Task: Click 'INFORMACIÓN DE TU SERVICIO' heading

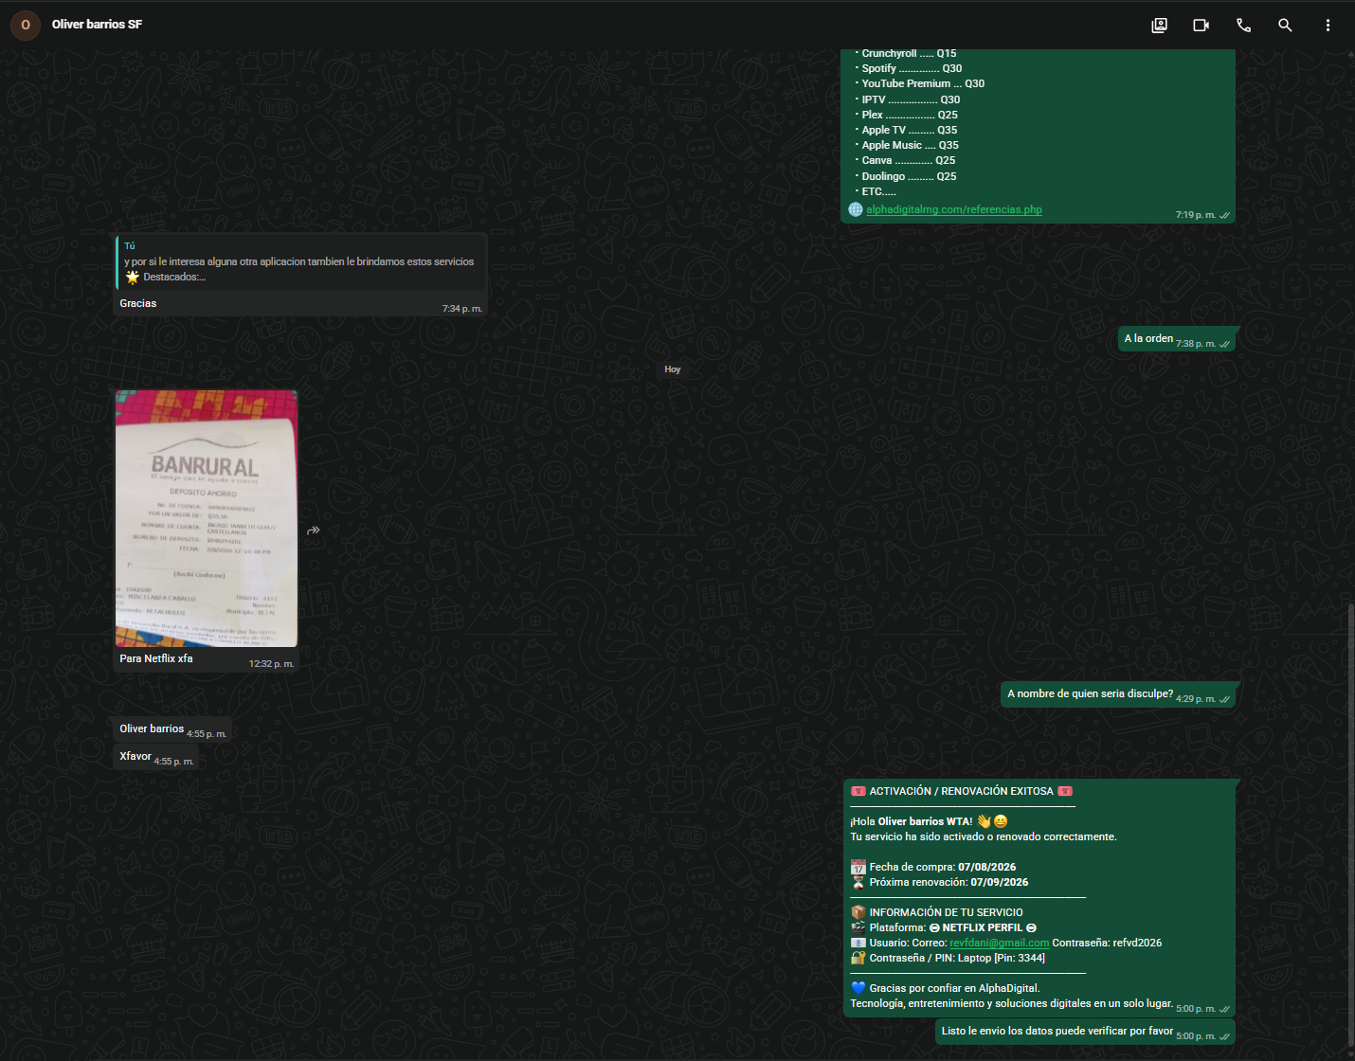Action: pyautogui.click(x=937, y=912)
